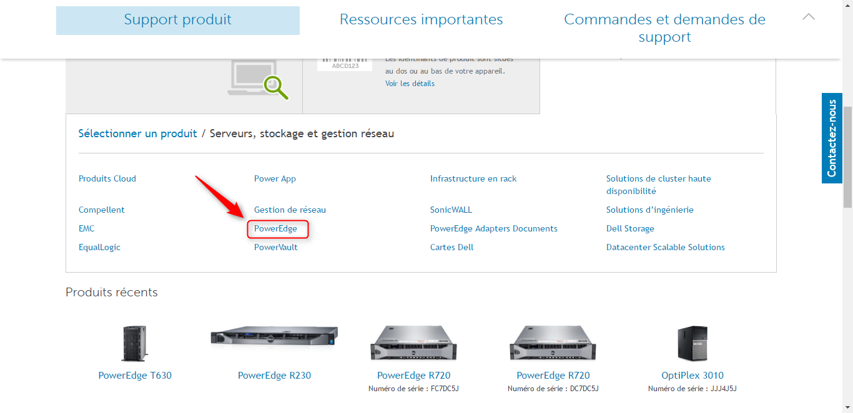Select the Cartes Dell link

451,247
